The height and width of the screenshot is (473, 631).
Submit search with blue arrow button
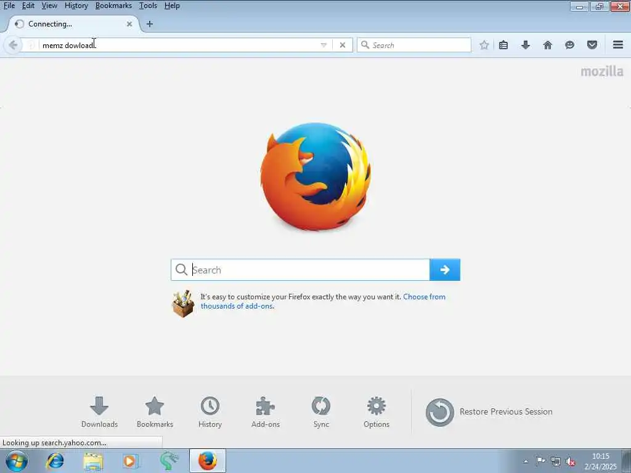(445, 270)
